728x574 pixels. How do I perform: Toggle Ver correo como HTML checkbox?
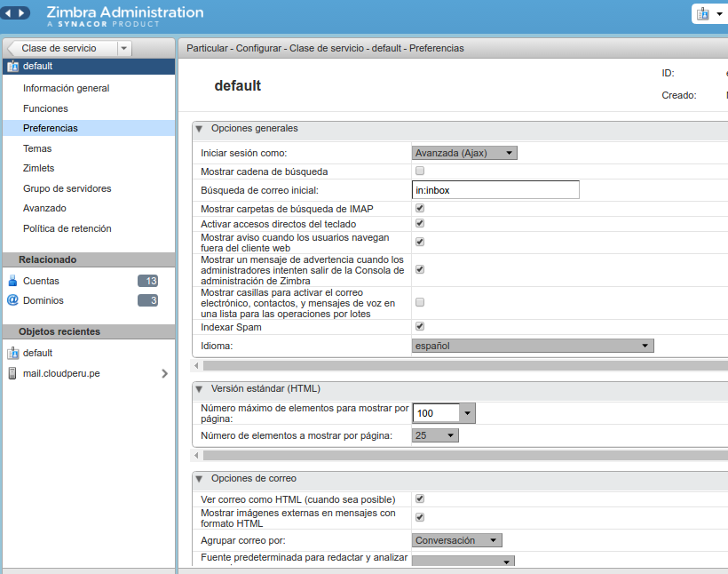click(420, 498)
